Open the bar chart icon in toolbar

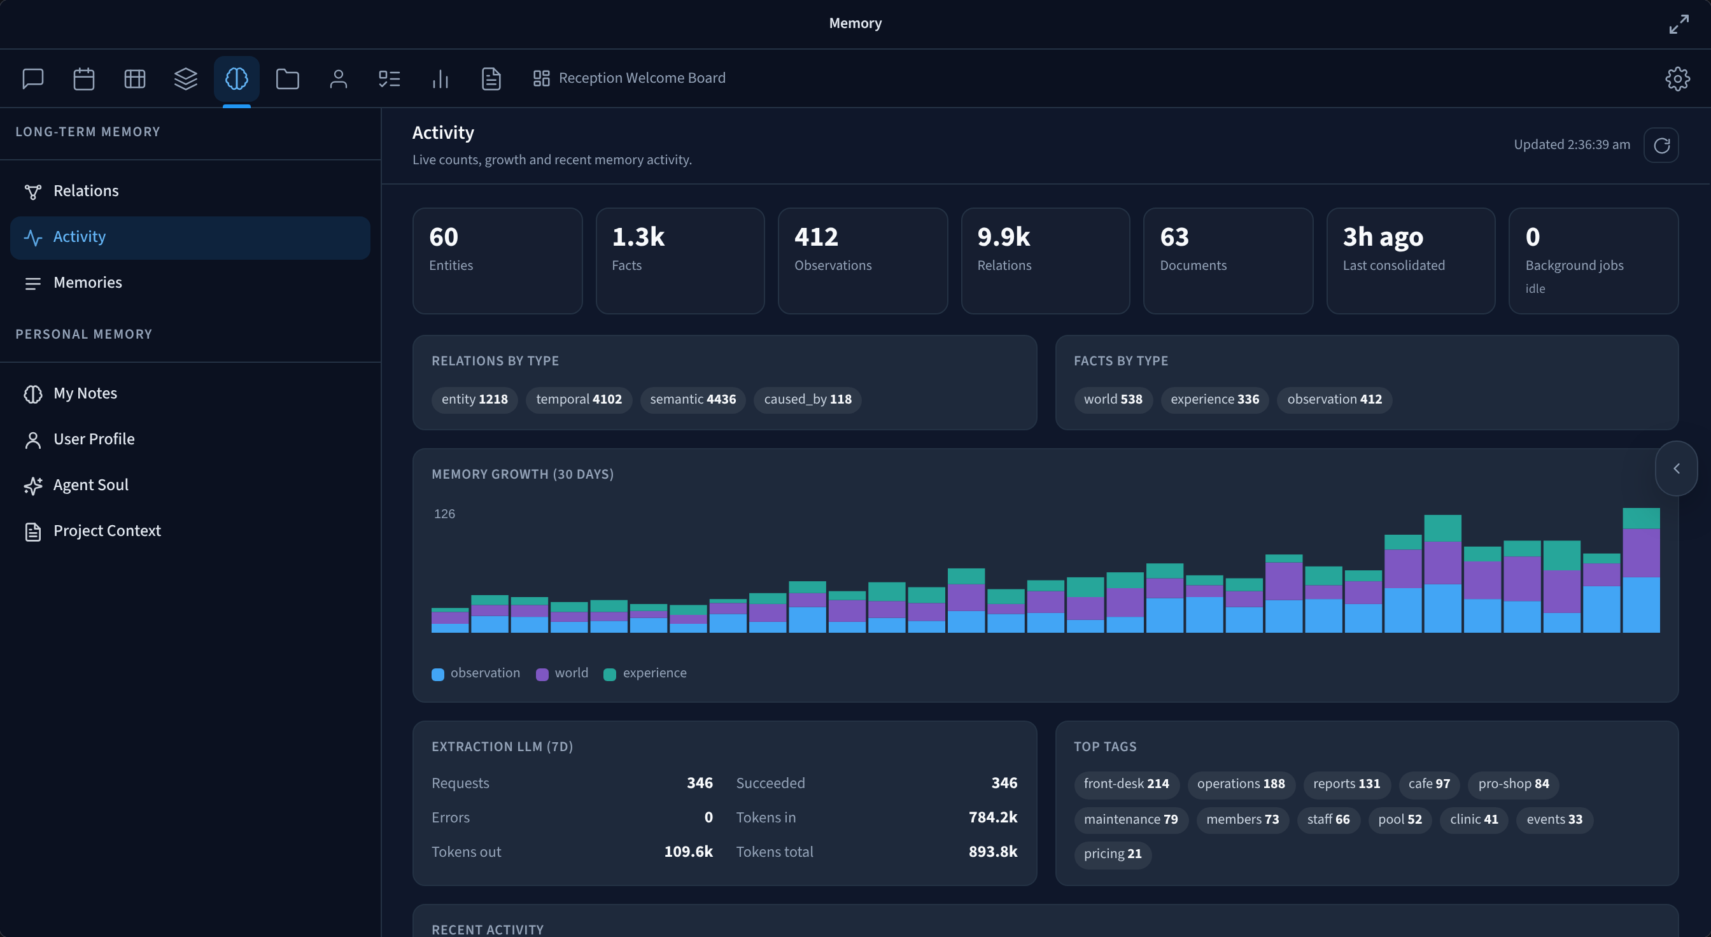440,78
